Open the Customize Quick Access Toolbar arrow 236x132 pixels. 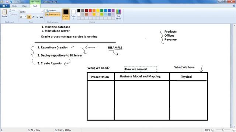tap(18, 2)
